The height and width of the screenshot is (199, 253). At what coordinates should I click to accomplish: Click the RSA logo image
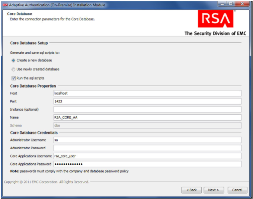[215, 19]
